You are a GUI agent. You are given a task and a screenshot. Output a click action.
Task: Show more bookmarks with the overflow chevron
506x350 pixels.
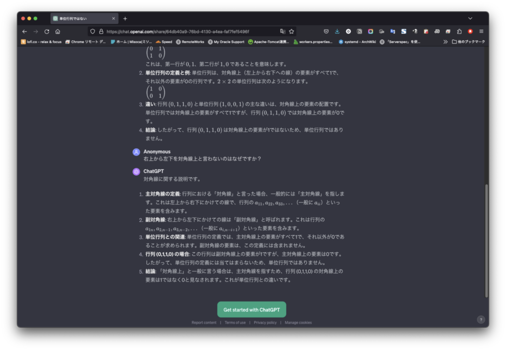pos(446,42)
